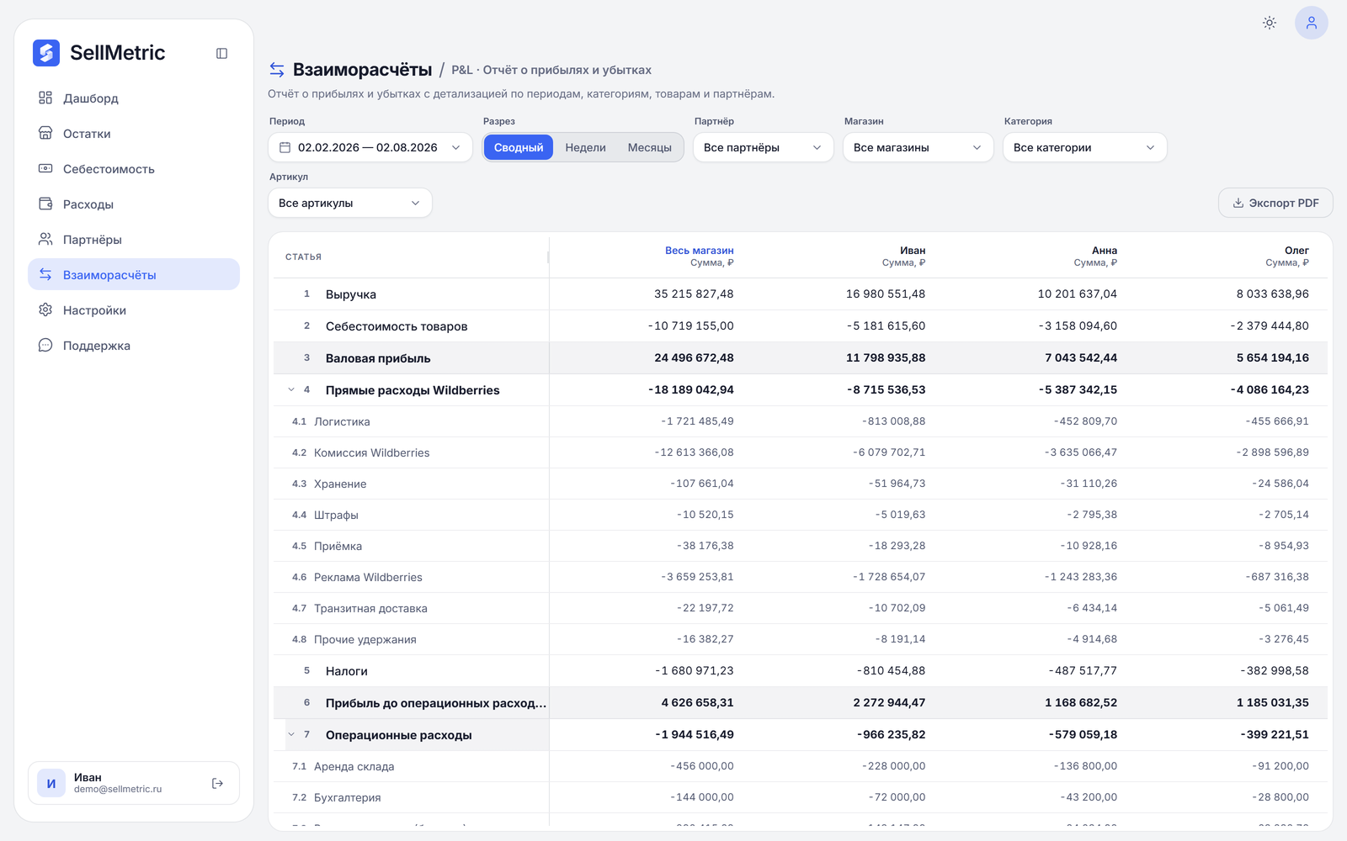This screenshot has height=841, width=1347.
Task: Click the SellMetric logo icon
Action: (46, 53)
